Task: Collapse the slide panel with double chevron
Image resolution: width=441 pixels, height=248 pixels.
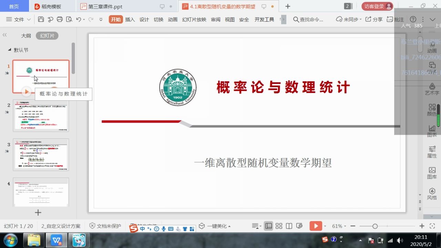Action: (x=5, y=35)
